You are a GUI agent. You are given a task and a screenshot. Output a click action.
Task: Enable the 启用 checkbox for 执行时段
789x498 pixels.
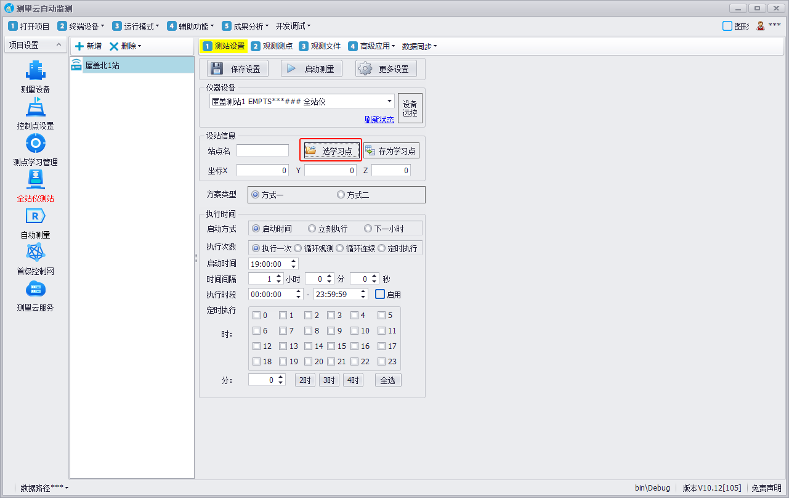pos(381,295)
